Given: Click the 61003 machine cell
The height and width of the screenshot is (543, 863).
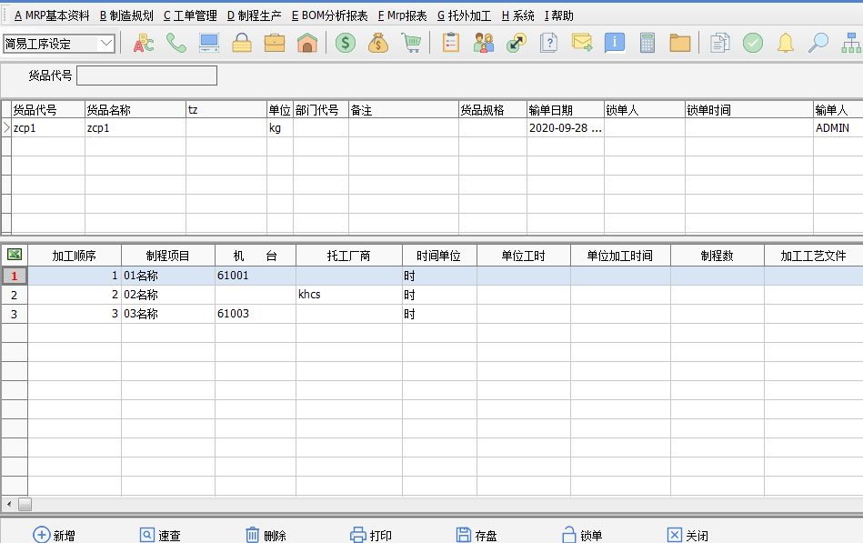Looking at the screenshot, I should (x=256, y=314).
